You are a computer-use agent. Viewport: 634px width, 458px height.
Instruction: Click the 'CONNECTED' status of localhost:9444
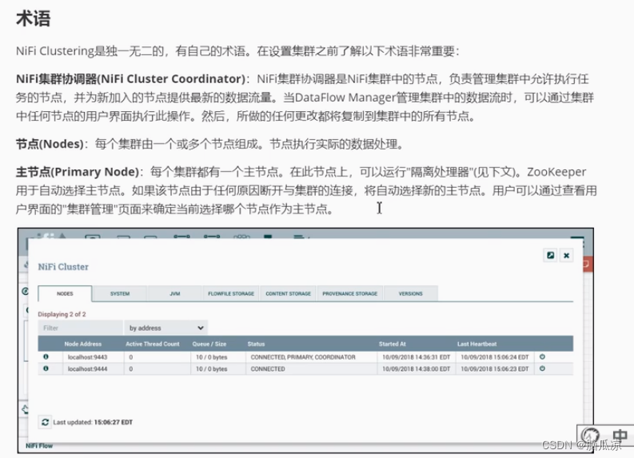268,368
